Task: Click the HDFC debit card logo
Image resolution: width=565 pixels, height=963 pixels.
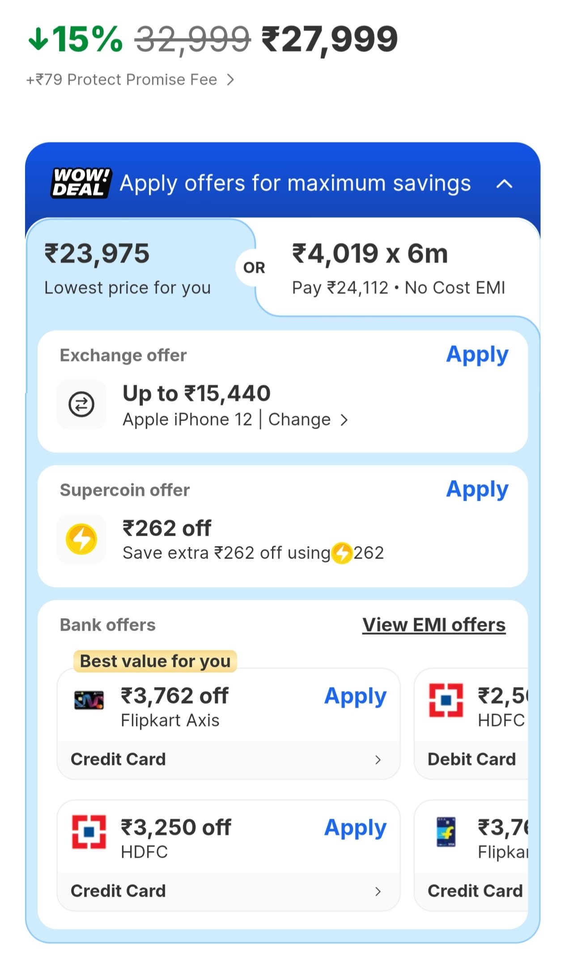Action: click(446, 700)
